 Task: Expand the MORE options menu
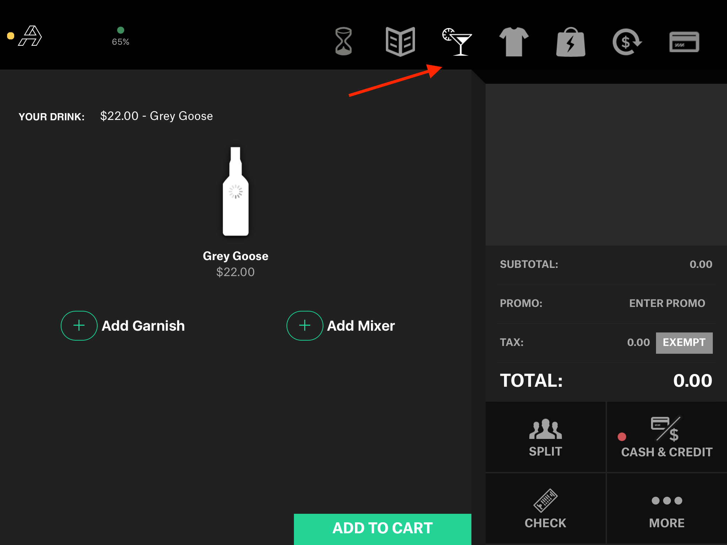(666, 508)
